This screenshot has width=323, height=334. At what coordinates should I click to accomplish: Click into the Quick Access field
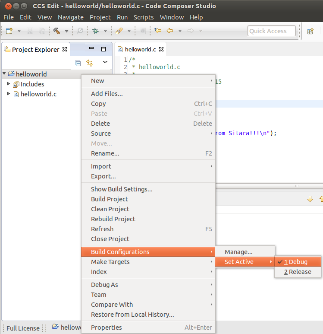[272, 31]
